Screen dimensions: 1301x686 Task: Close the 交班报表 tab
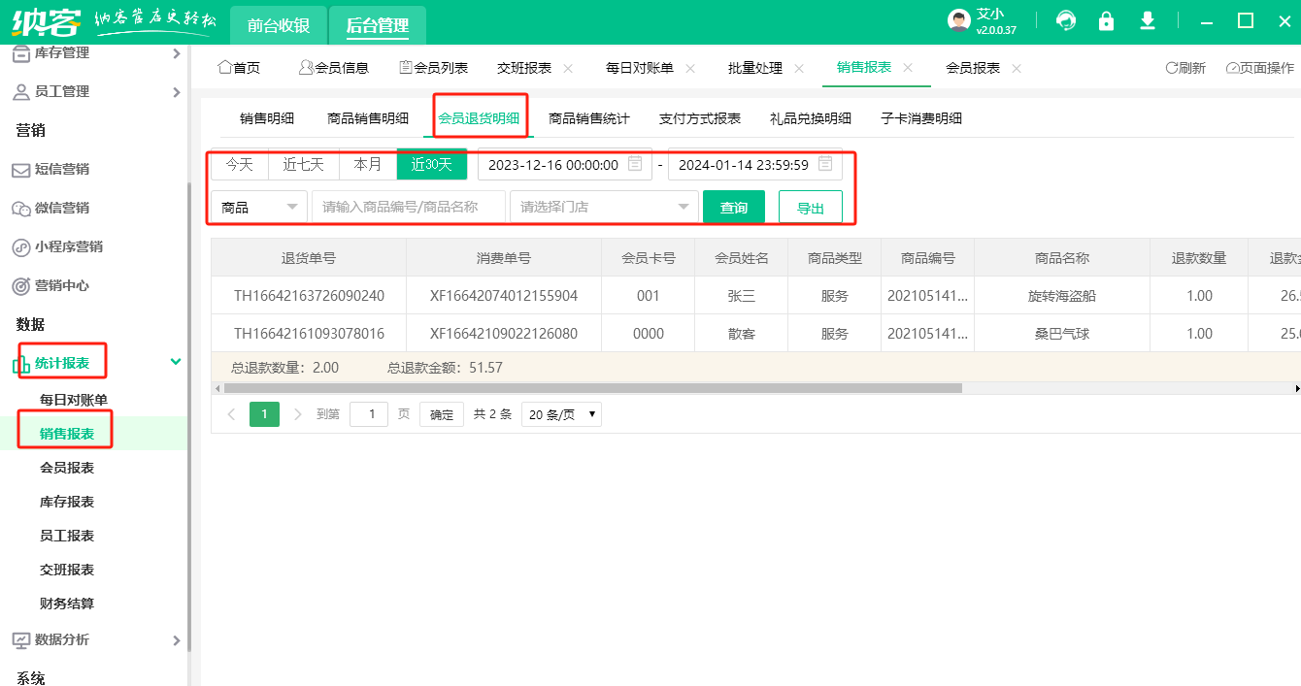(568, 68)
